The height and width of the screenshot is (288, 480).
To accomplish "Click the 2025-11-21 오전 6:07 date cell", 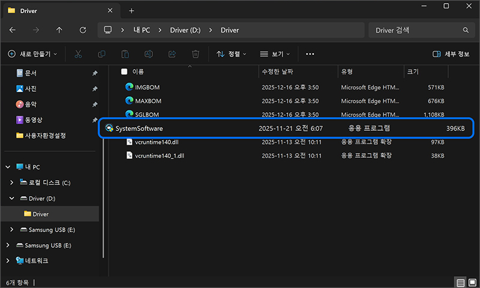I will [x=290, y=128].
